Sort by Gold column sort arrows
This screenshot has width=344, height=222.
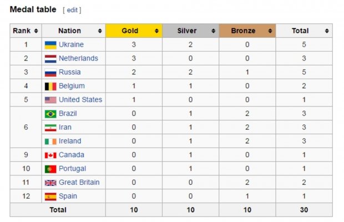click(156, 31)
